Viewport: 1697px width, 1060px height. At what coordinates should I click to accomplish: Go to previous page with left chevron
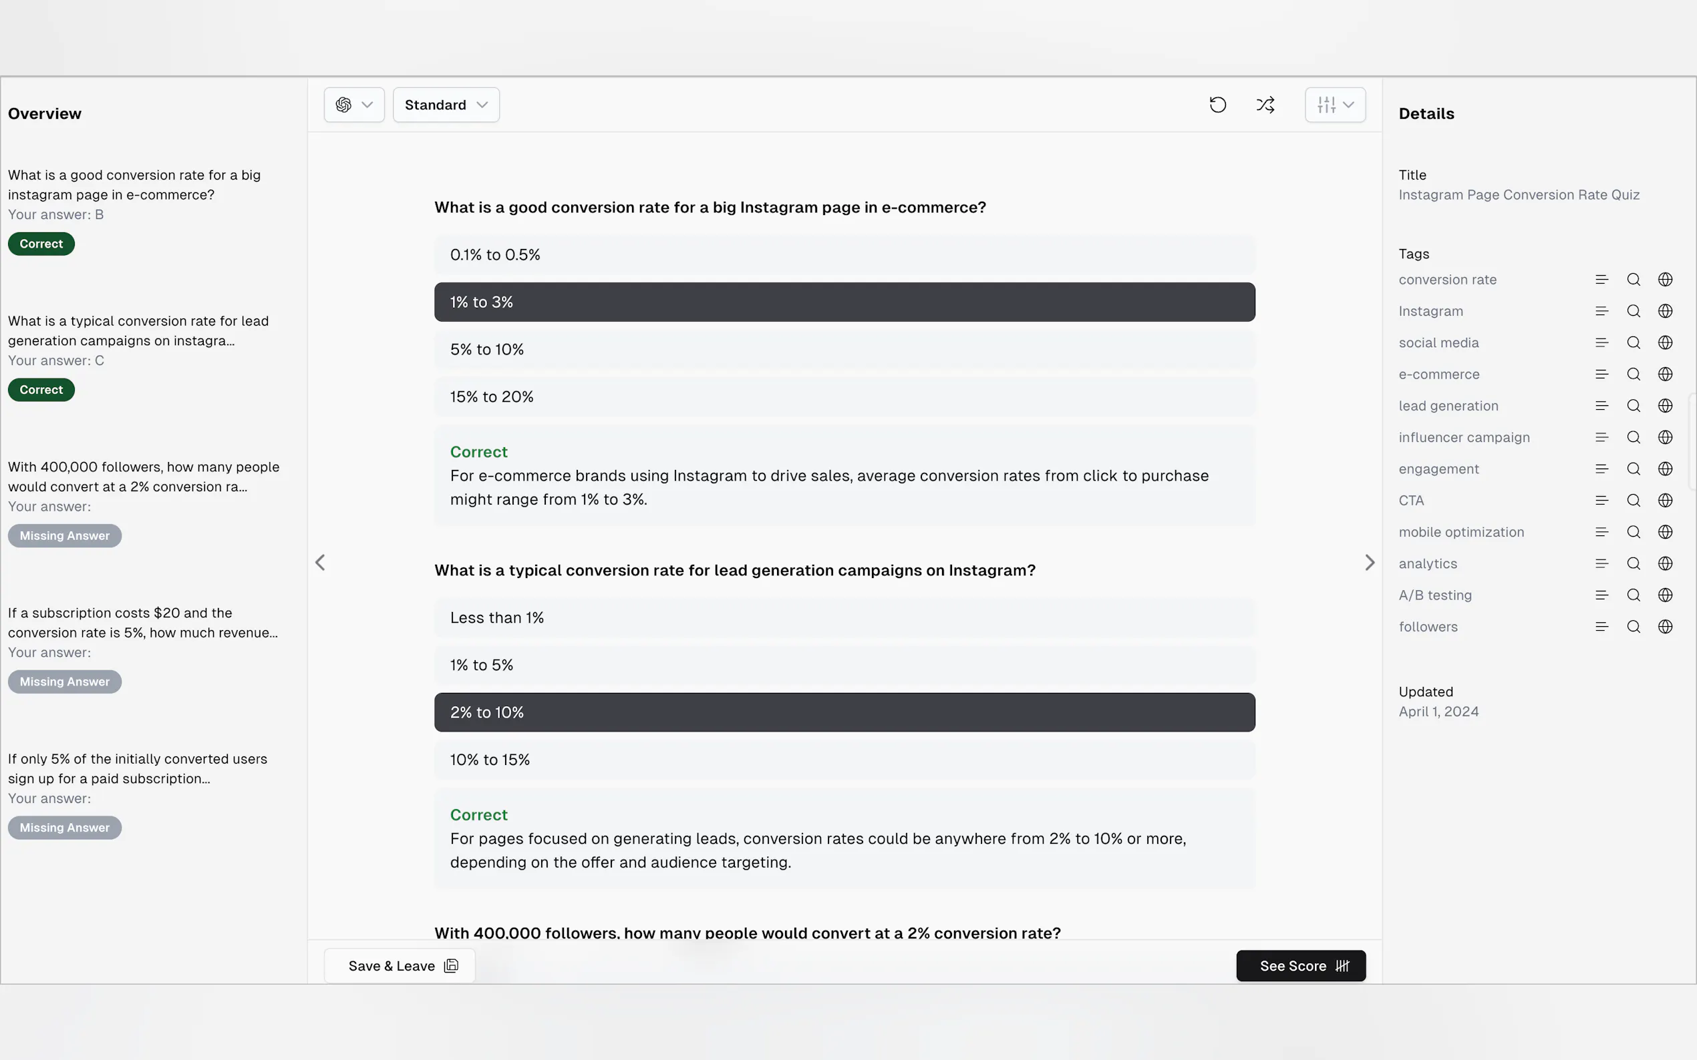(x=321, y=562)
